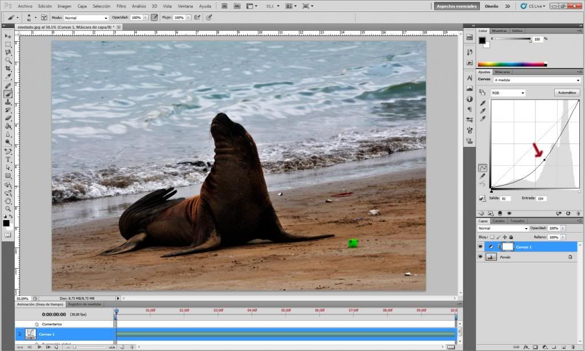Select the Clone Stamp tool
585x351 pixels.
click(8, 102)
